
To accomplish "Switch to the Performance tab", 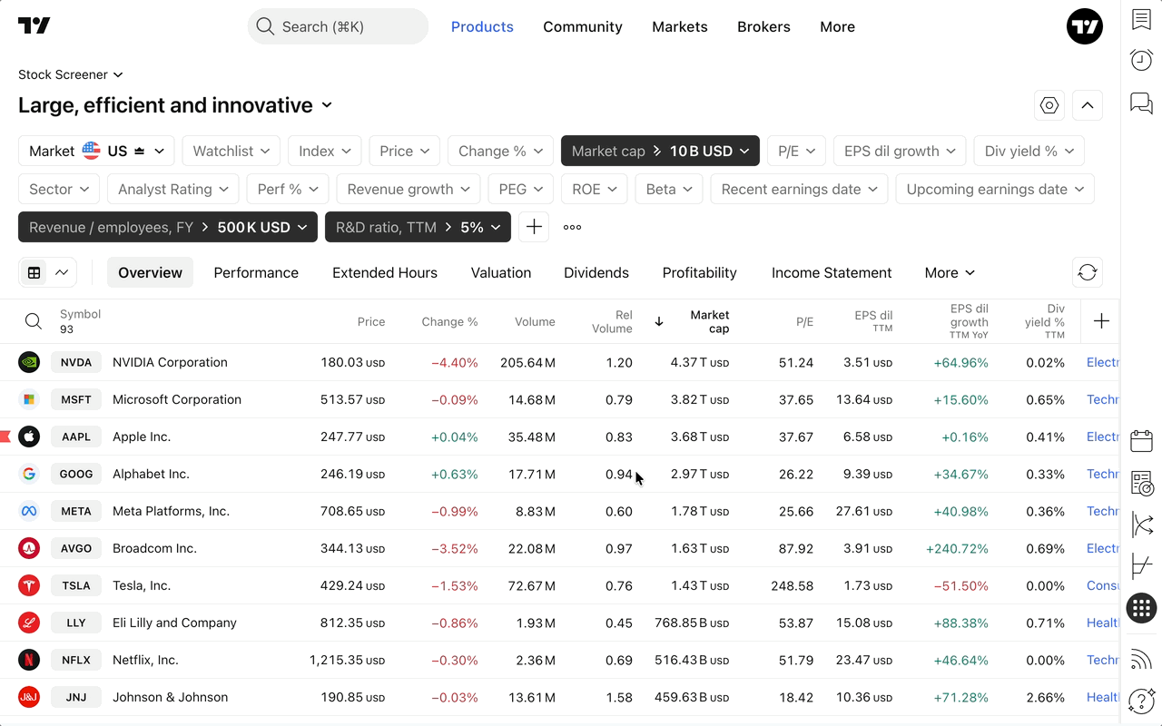I will pos(256,272).
